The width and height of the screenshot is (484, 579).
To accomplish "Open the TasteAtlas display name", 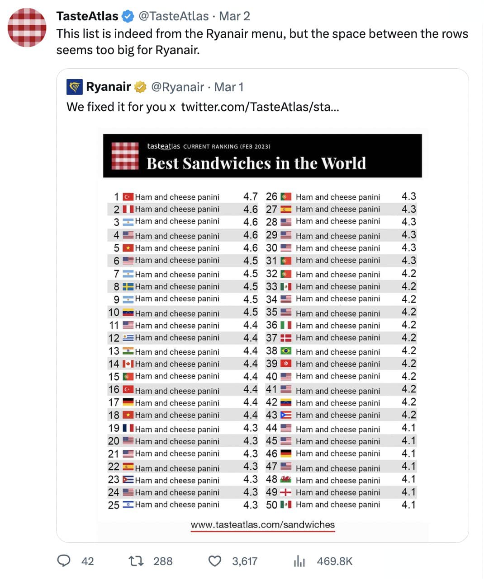I will 87,16.
